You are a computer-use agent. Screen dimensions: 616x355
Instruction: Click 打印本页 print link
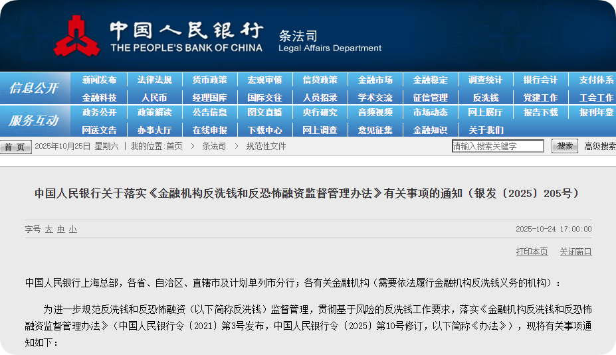pos(532,251)
